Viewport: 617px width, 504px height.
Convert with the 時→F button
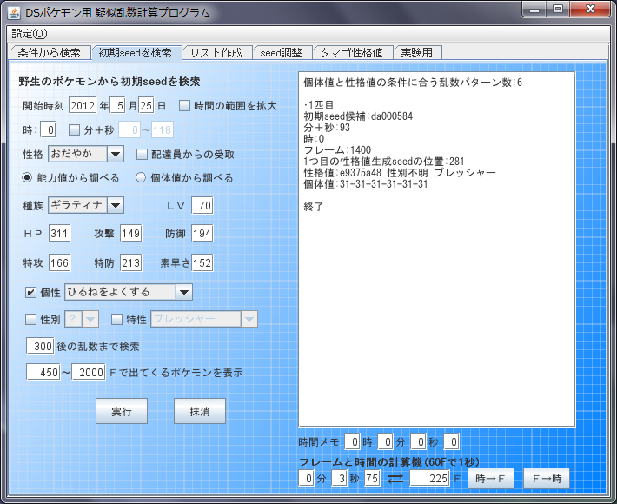(491, 479)
